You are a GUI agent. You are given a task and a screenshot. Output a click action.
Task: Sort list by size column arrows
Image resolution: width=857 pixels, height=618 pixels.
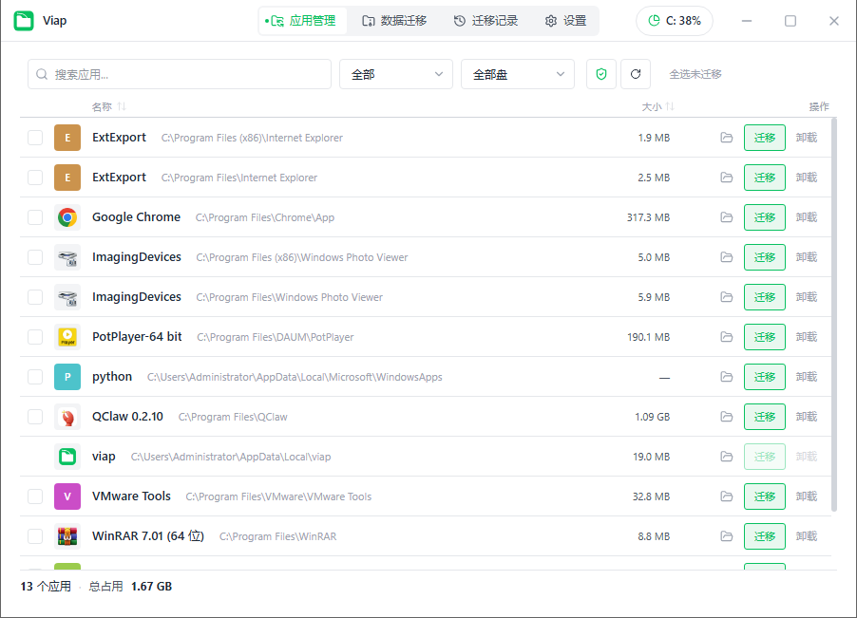670,106
